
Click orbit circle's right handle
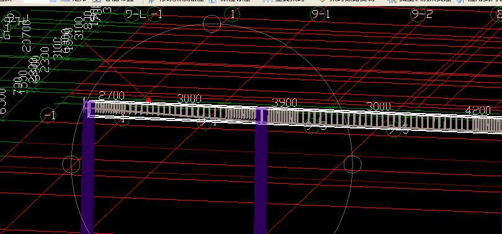pos(352,164)
